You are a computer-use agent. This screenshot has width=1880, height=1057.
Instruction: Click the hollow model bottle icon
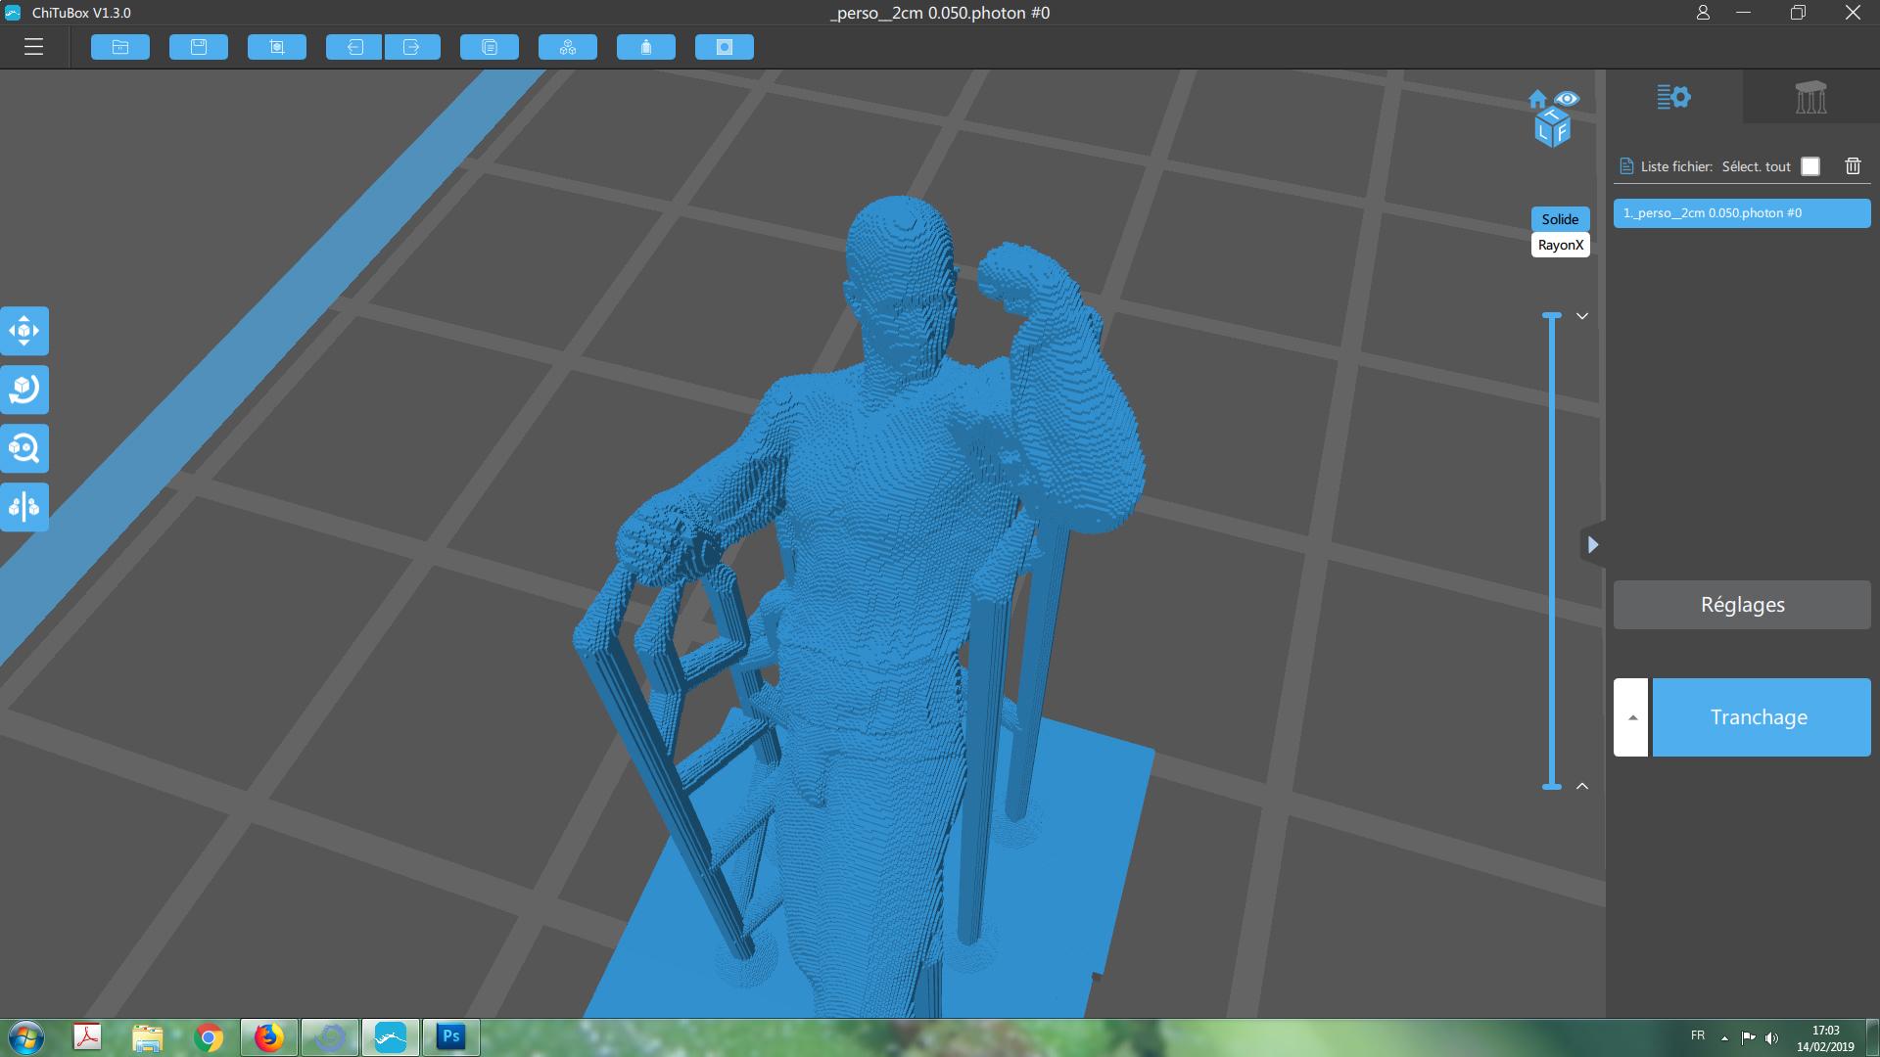coord(646,47)
